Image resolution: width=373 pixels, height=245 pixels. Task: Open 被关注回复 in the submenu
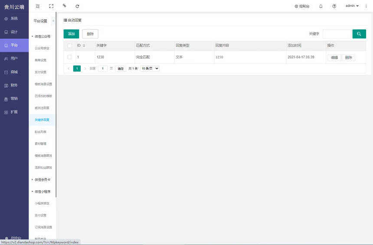click(42, 108)
